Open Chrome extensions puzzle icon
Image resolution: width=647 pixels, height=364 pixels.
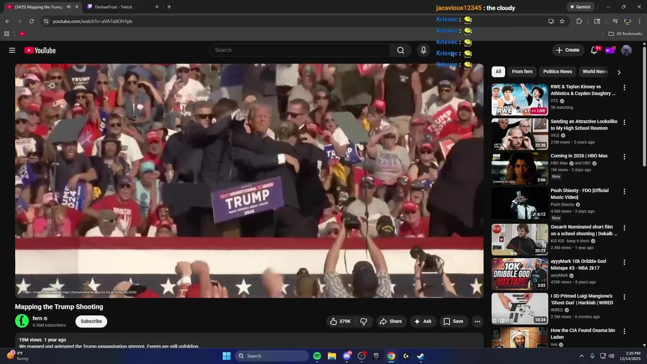(579, 21)
